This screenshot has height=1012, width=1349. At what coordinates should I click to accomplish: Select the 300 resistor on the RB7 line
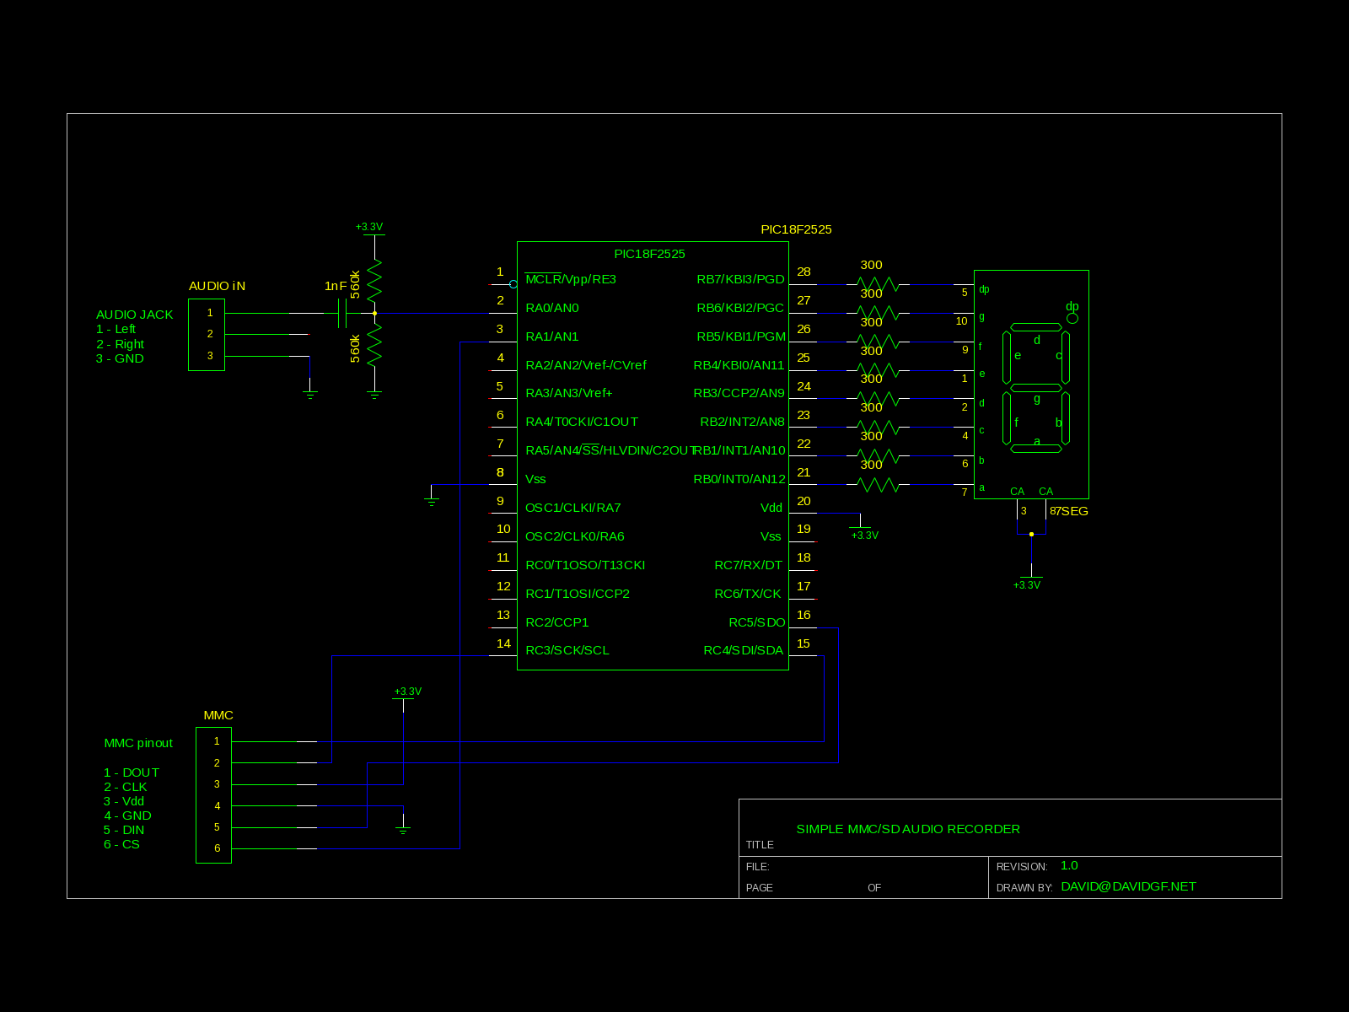878,284
